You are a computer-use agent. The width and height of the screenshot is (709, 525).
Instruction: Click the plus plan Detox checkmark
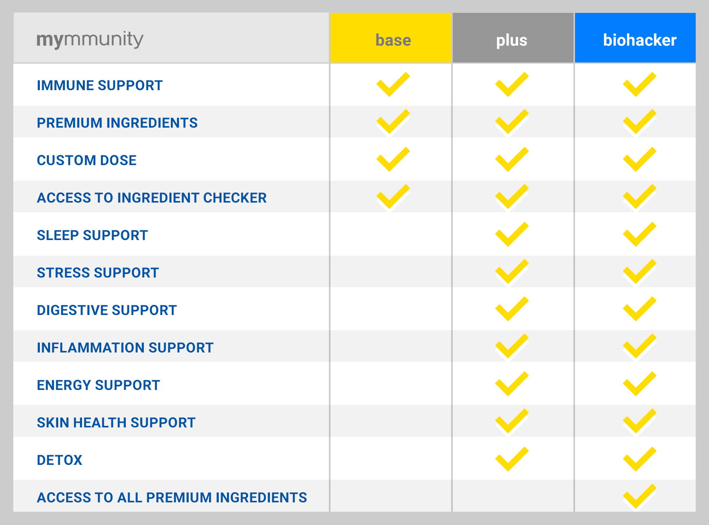(x=512, y=459)
